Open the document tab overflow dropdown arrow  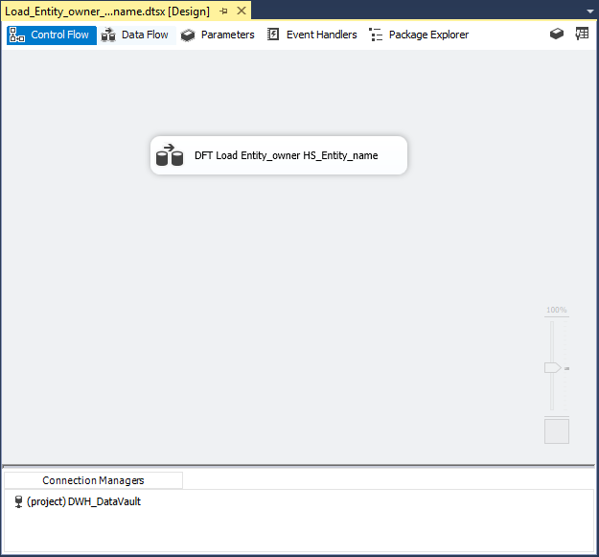589,12
